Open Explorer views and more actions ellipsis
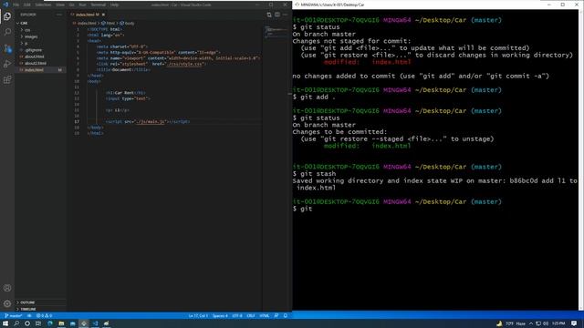 pyautogui.click(x=59, y=15)
